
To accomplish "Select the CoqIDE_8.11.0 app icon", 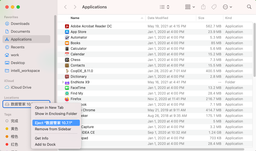I will click(67, 71).
